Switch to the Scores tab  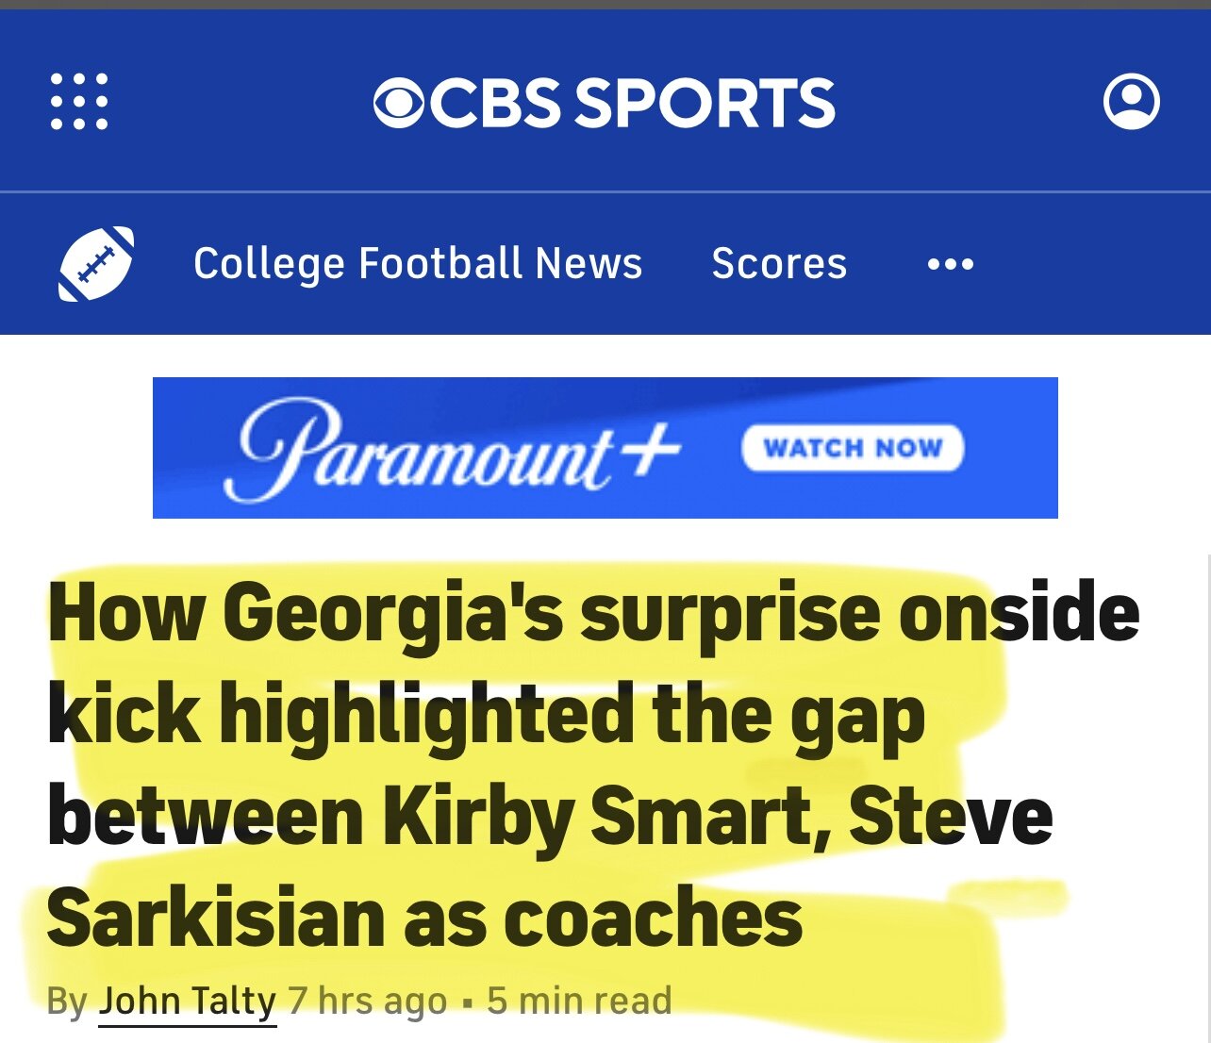[779, 264]
